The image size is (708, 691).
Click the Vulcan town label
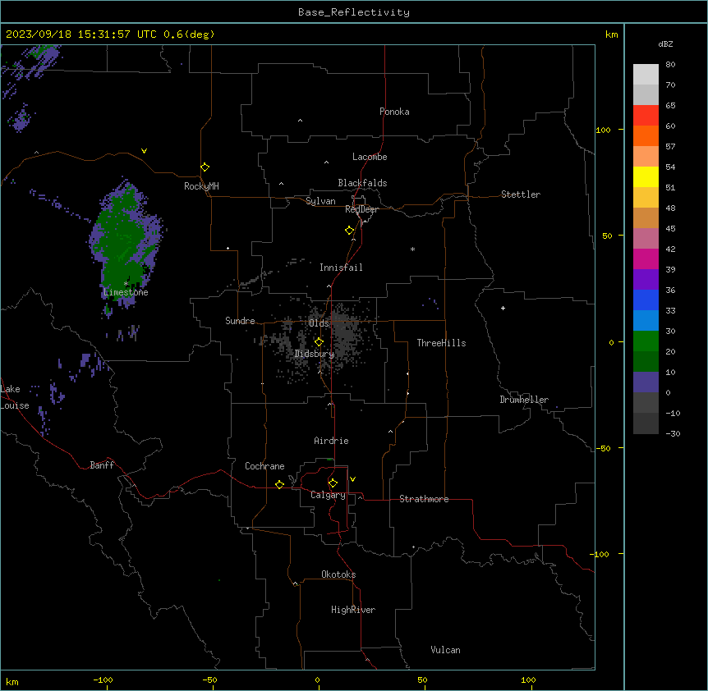(x=446, y=650)
